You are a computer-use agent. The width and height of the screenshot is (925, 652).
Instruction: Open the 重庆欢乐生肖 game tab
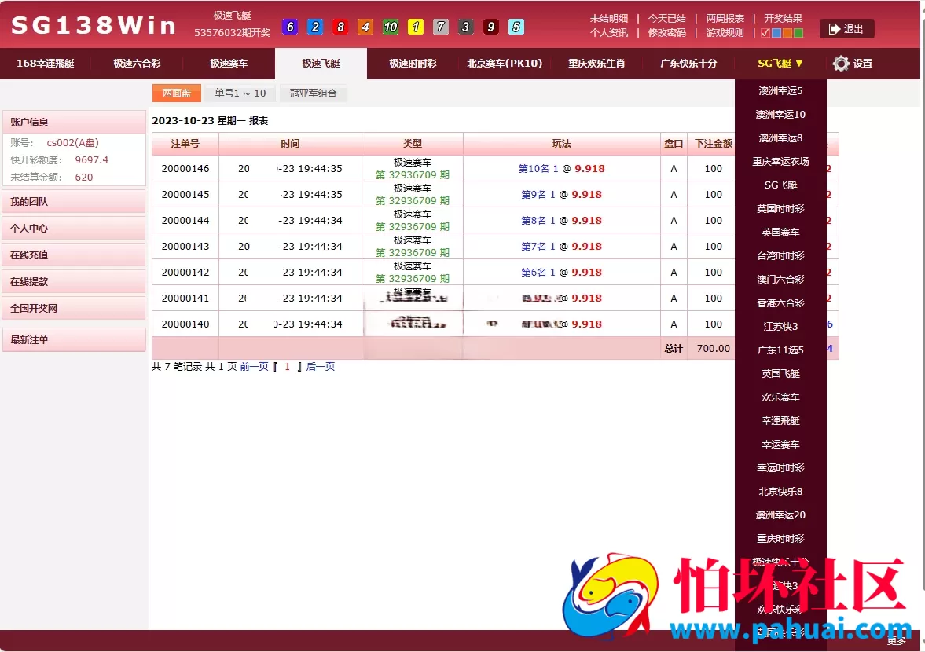(596, 64)
